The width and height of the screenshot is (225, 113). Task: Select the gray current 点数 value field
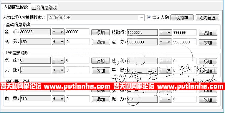(x=35, y=60)
